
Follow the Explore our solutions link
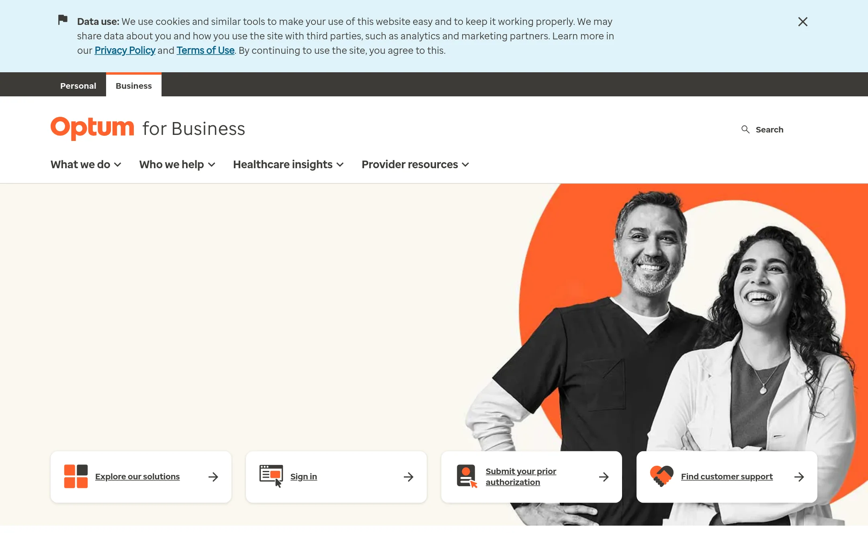(x=137, y=477)
